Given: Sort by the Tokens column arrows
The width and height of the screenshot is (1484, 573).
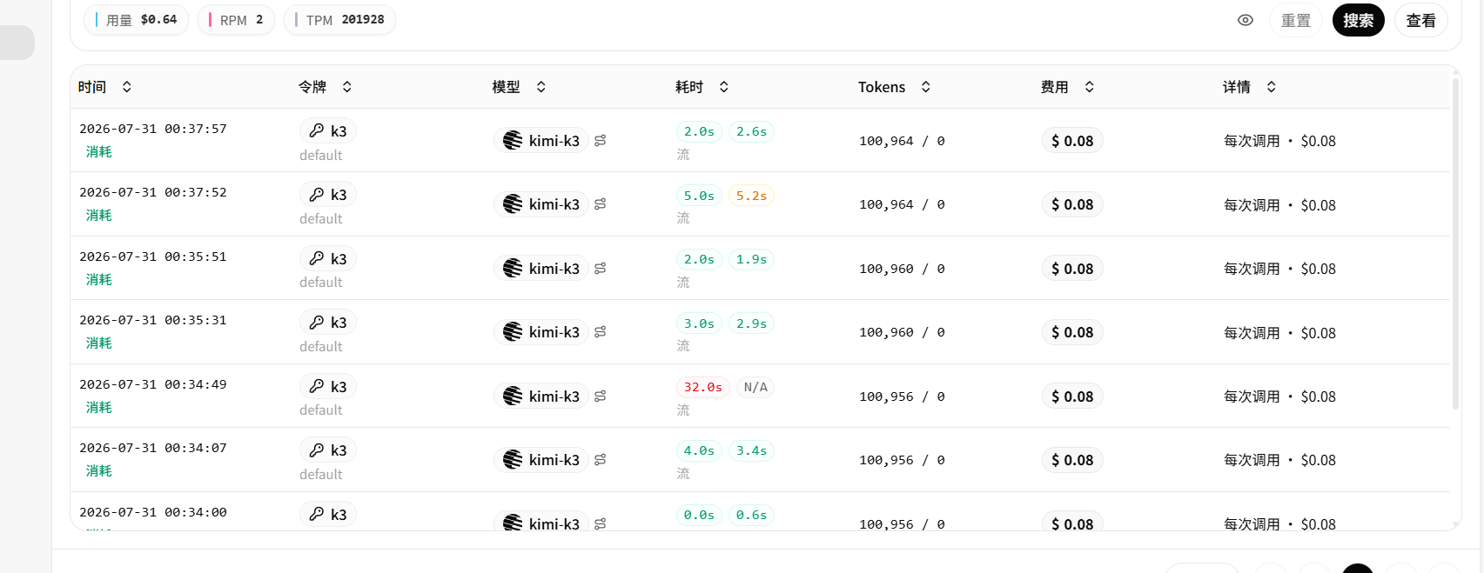Looking at the screenshot, I should click(x=926, y=87).
